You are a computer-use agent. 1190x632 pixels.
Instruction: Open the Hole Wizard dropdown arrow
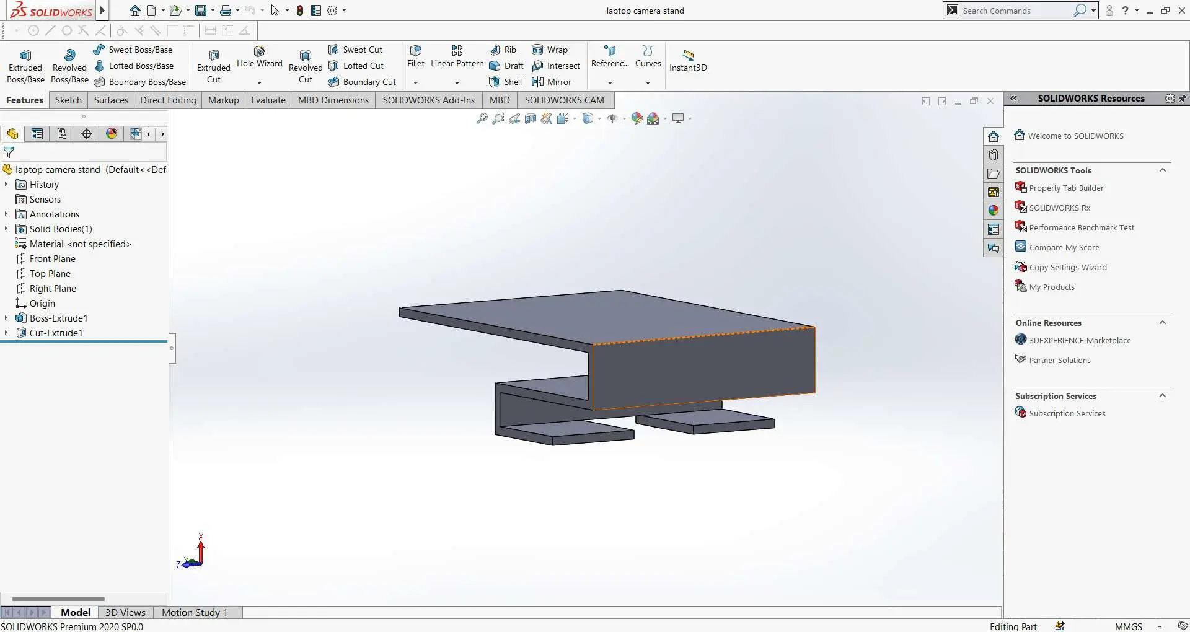[x=259, y=82]
